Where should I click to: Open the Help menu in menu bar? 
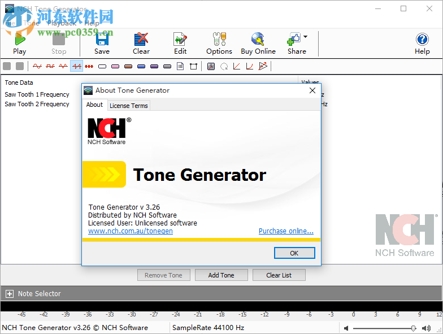pyautogui.click(x=92, y=23)
